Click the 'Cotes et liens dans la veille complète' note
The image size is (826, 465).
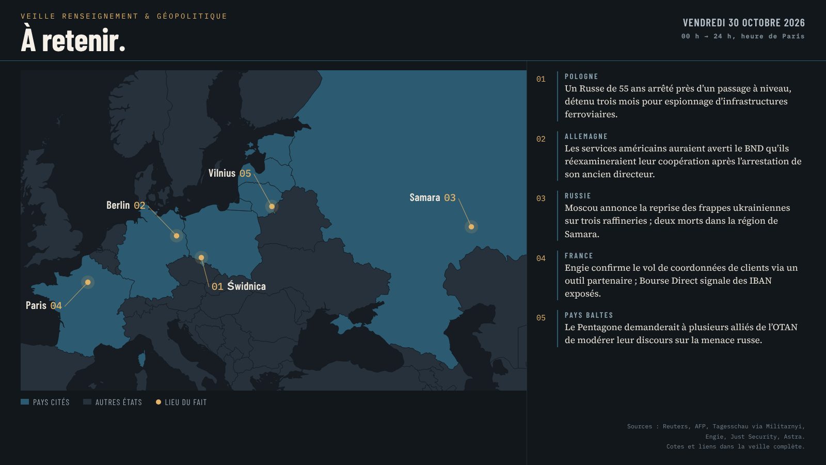(x=736, y=446)
